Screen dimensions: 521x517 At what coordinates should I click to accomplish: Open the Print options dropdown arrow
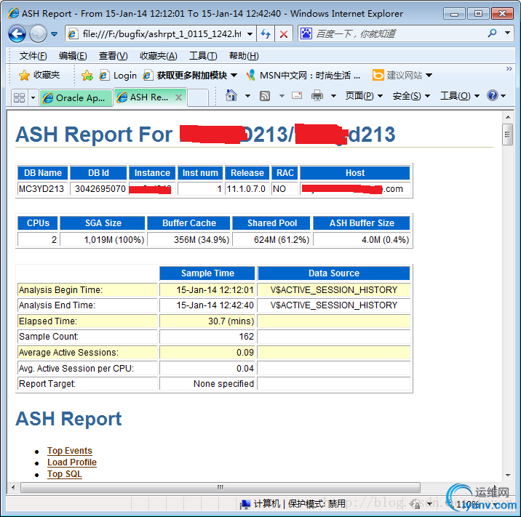(x=333, y=96)
